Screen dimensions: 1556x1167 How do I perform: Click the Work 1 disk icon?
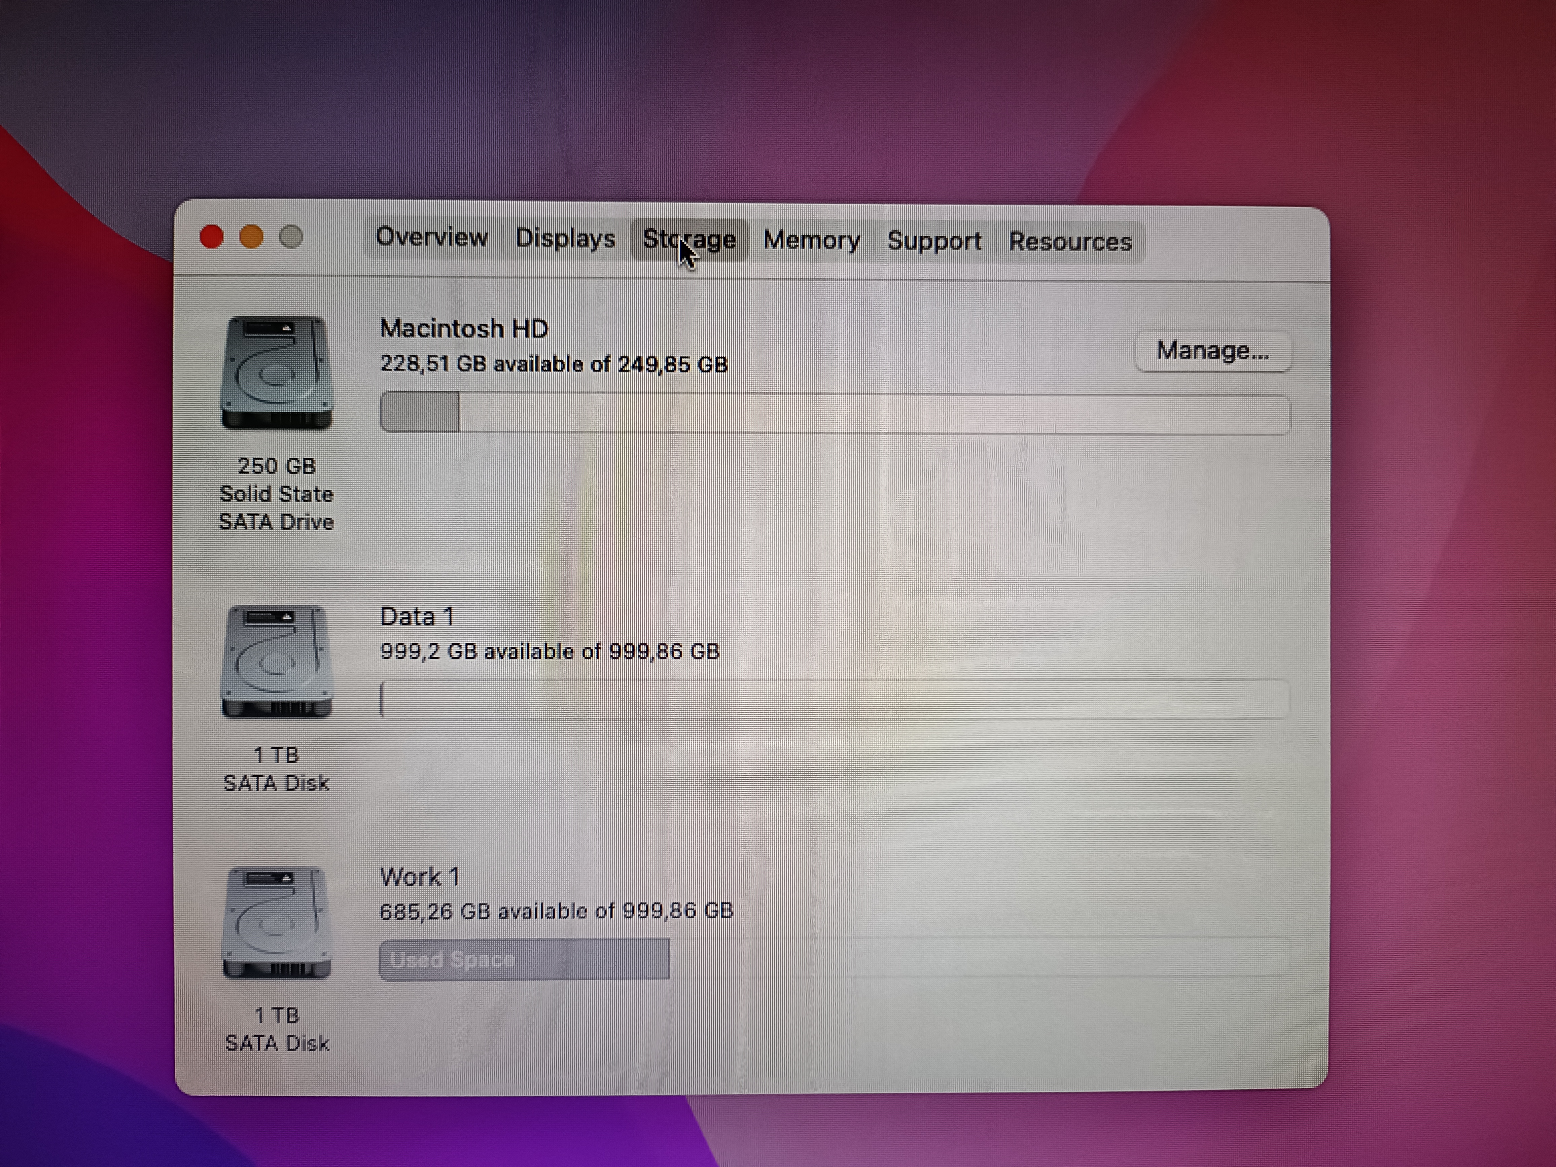[x=277, y=923]
